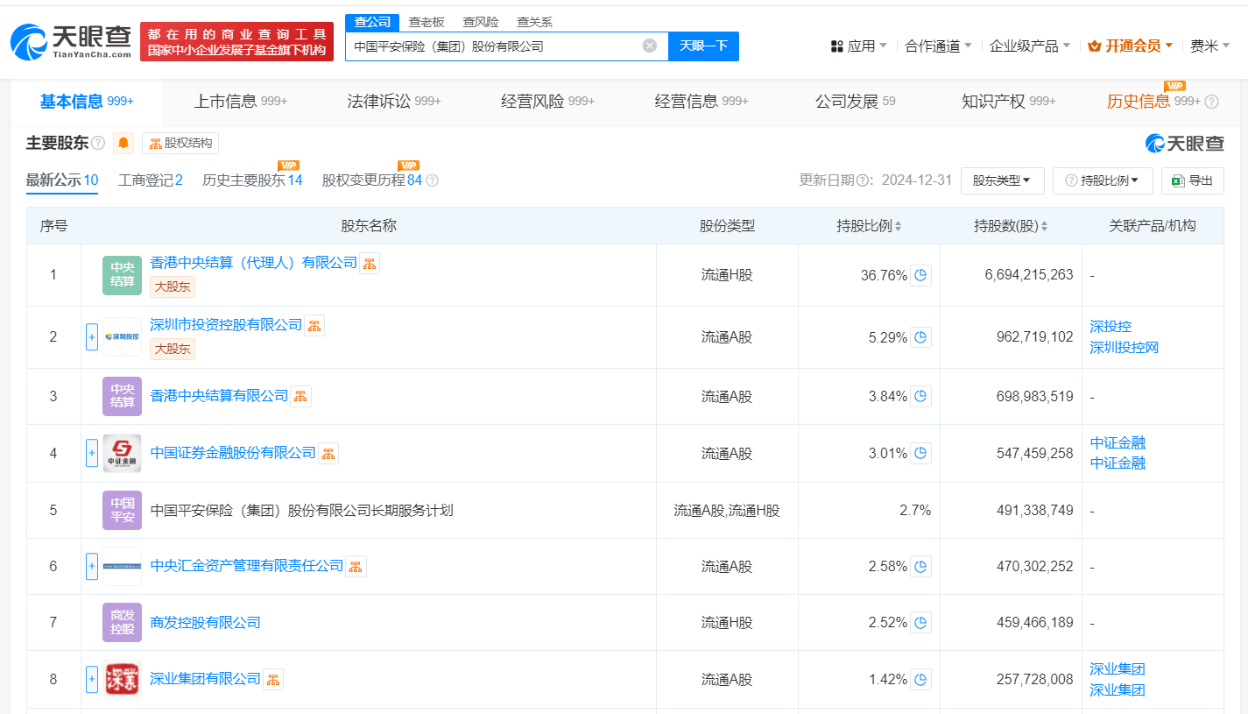Switch to 历史信息 tab
The width and height of the screenshot is (1248, 714).
1153,102
